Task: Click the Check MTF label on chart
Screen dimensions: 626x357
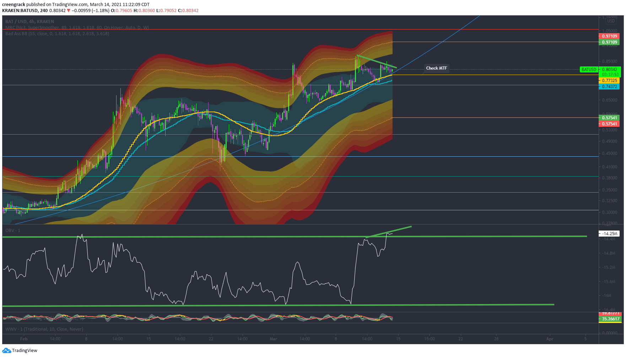Action: [436, 68]
